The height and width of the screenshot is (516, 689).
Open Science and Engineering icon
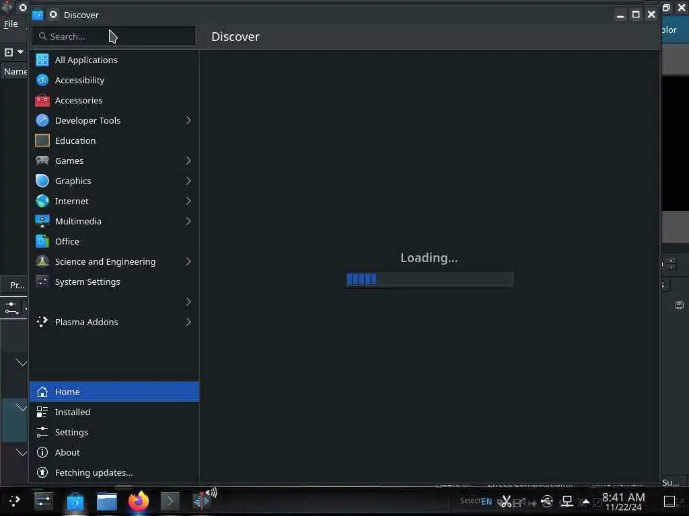point(42,261)
